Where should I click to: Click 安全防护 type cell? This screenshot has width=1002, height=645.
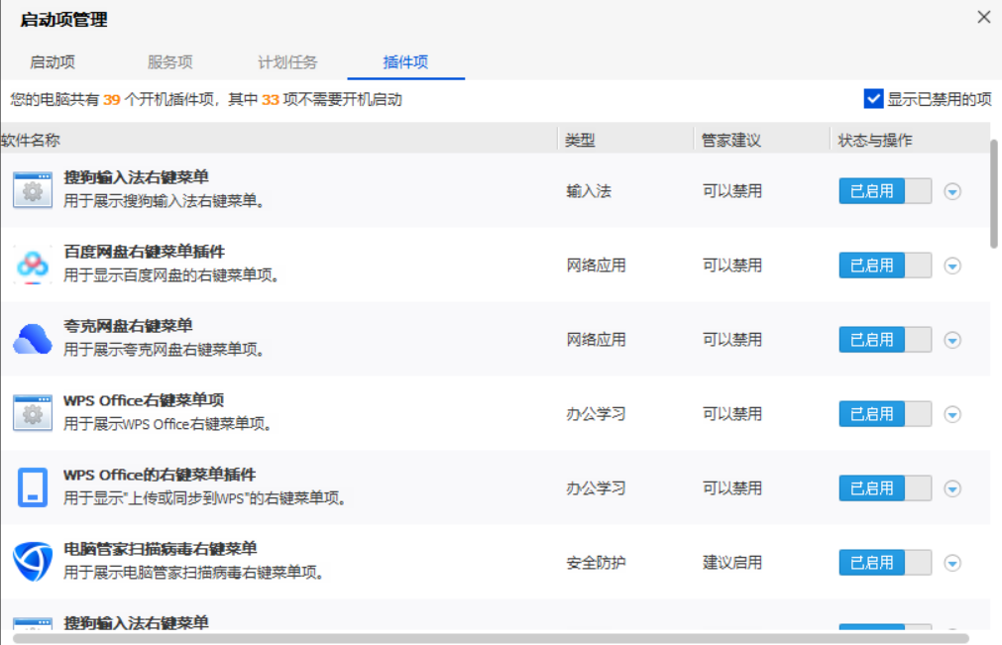click(596, 563)
